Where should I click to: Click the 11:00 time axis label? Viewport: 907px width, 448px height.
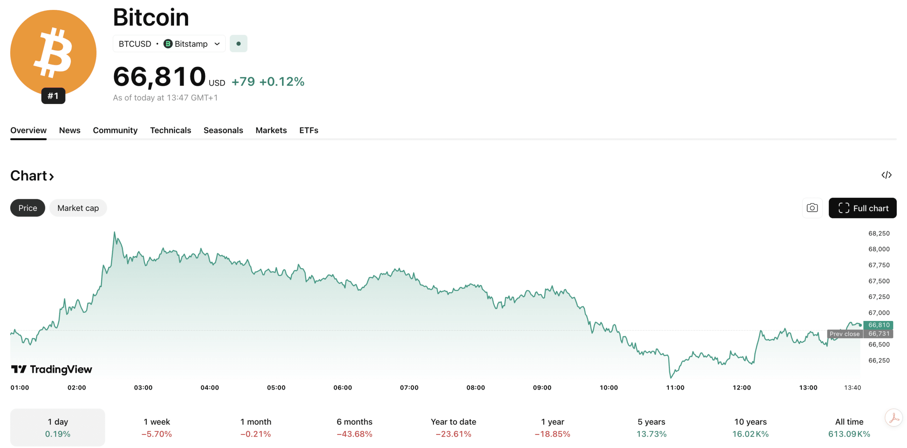pos(675,387)
